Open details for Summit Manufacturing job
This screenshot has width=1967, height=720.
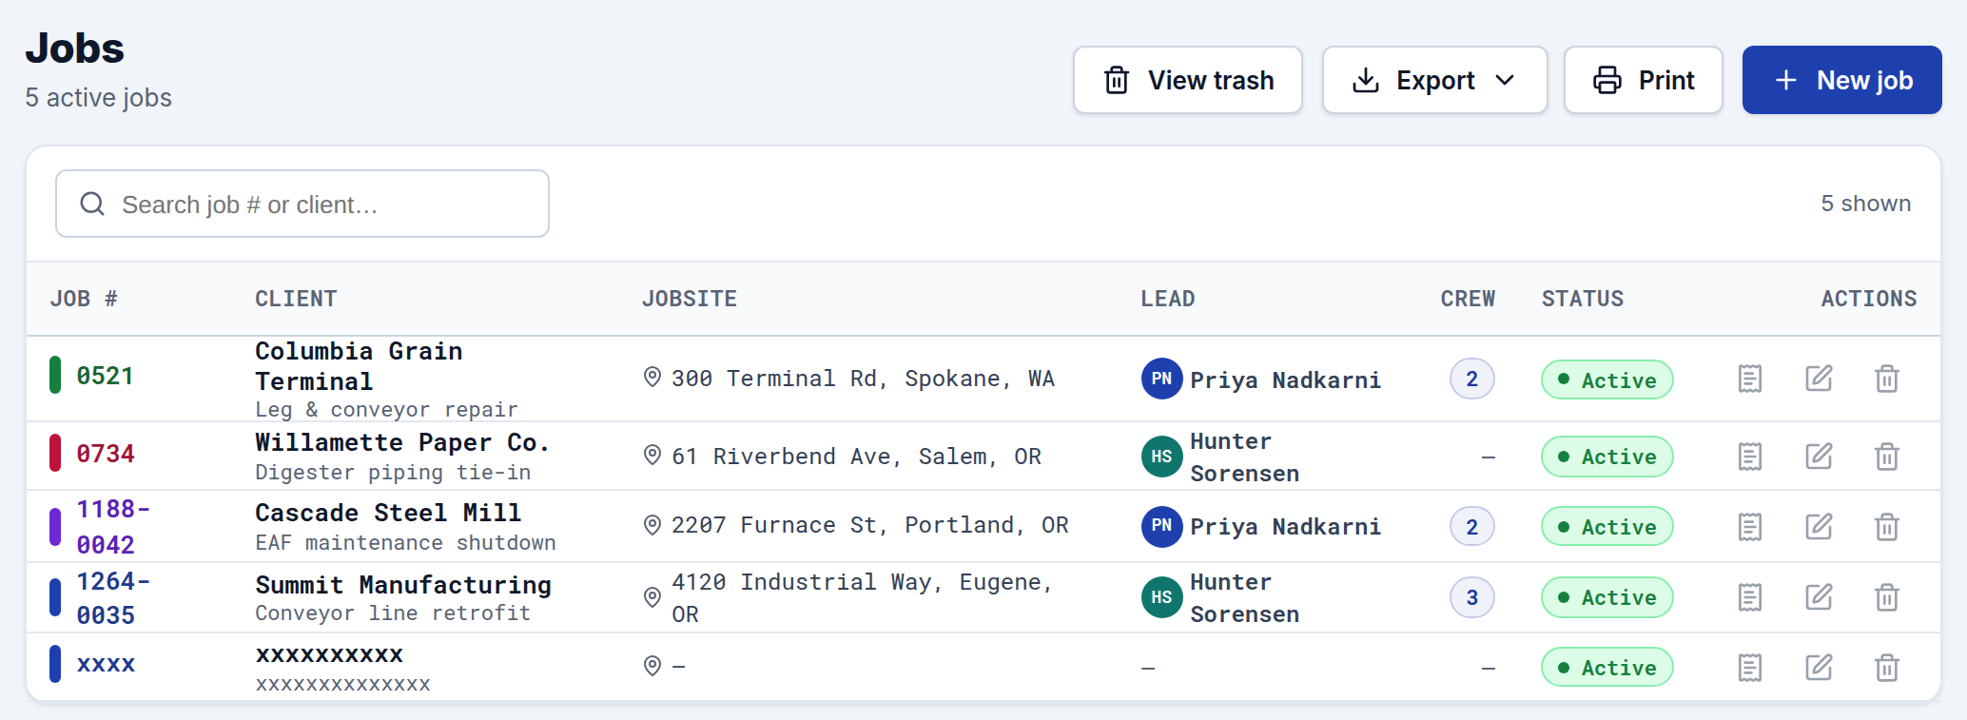pos(1750,597)
